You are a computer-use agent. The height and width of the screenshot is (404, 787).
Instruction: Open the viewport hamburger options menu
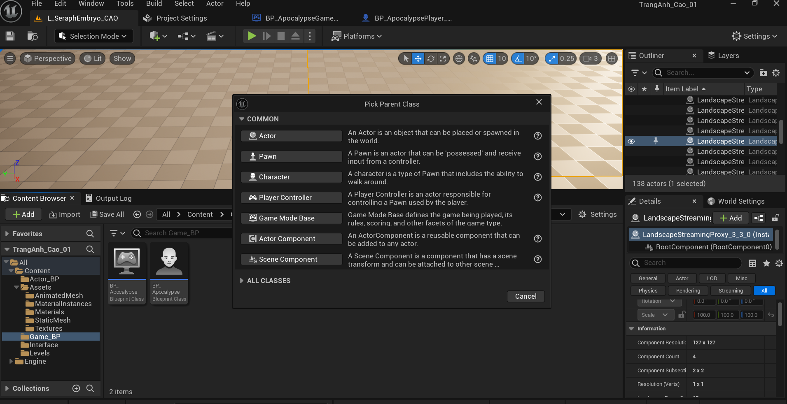tap(10, 58)
